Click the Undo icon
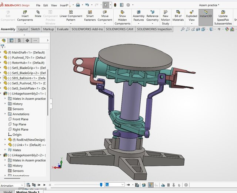Image resolution: width=237 pixels, height=193 pixels. [87, 5]
